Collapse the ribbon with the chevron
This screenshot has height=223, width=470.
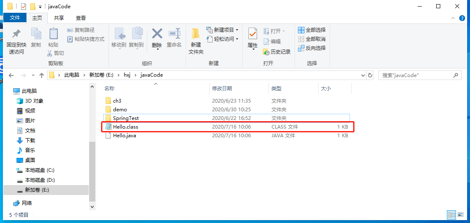coord(453,18)
